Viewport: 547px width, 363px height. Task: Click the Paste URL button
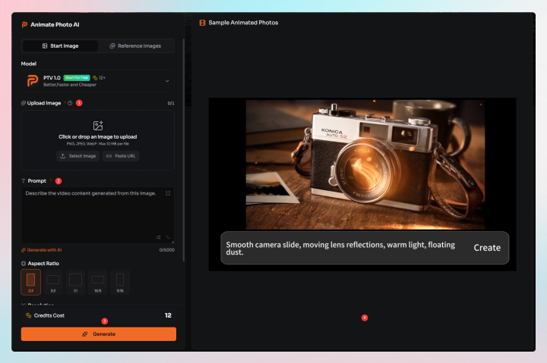pyautogui.click(x=121, y=156)
